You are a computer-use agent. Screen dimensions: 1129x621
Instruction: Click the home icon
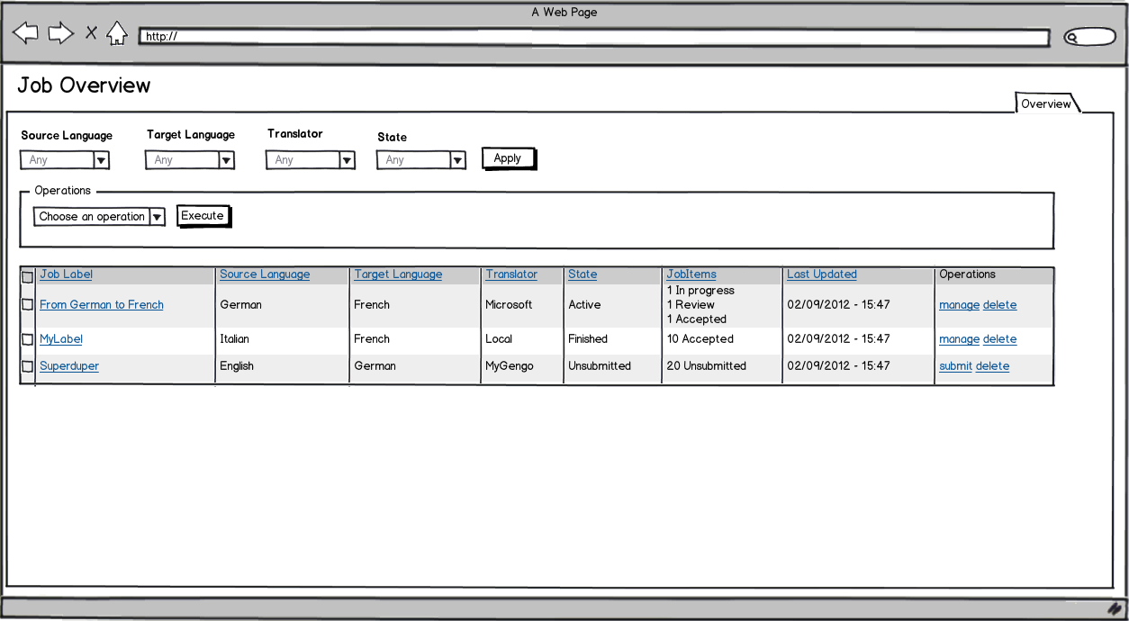tap(118, 32)
